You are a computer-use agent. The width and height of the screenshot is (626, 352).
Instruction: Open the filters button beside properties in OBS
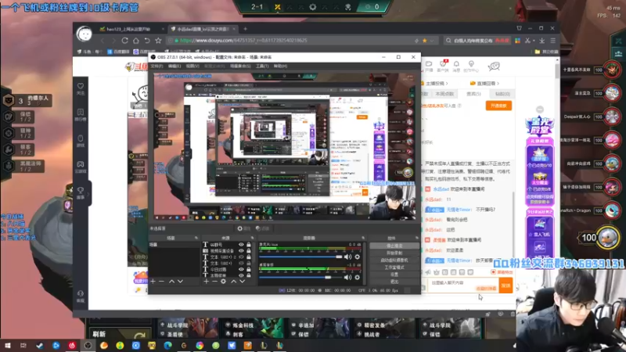click(x=262, y=228)
